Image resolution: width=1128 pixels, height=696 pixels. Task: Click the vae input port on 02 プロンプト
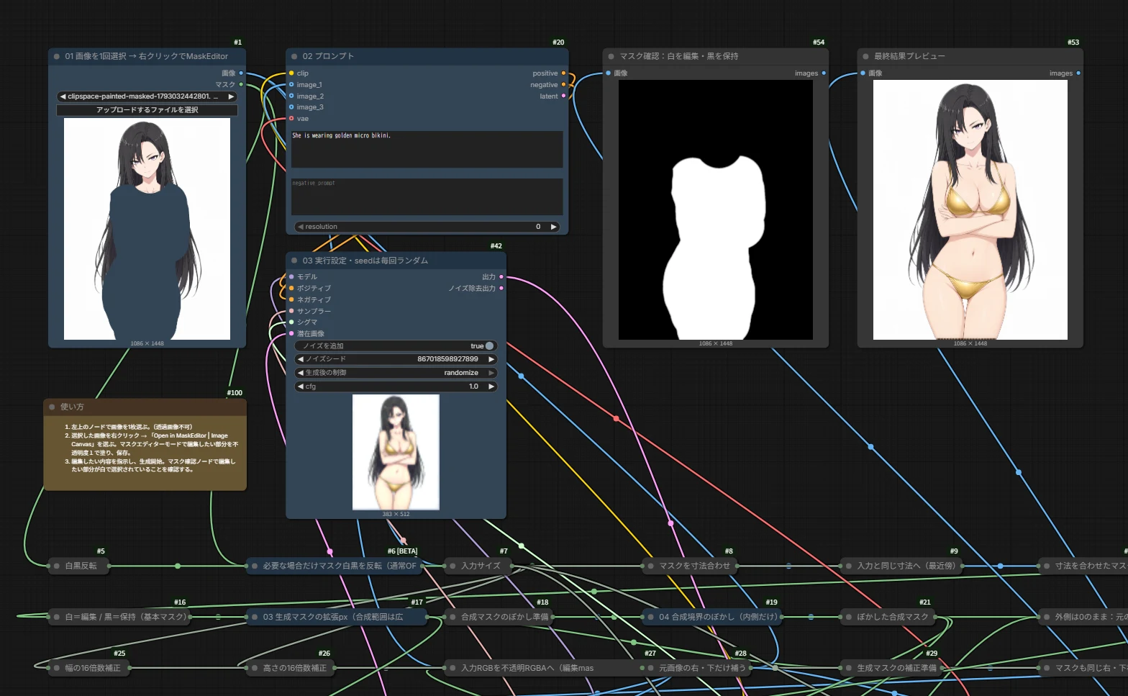291,119
